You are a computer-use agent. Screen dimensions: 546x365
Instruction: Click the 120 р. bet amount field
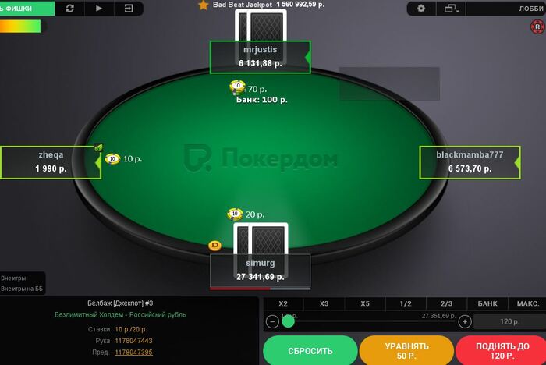pyautogui.click(x=510, y=321)
